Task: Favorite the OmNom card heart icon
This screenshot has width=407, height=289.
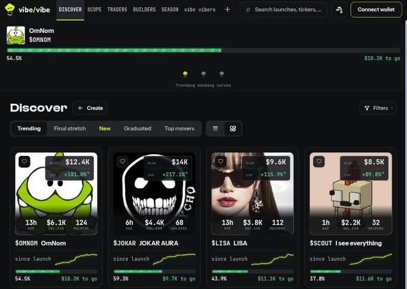Action: (25, 161)
